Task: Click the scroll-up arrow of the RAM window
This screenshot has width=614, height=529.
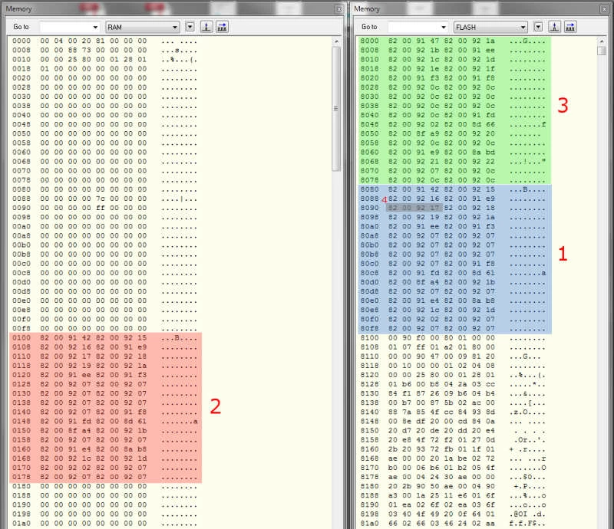Action: tap(336, 41)
